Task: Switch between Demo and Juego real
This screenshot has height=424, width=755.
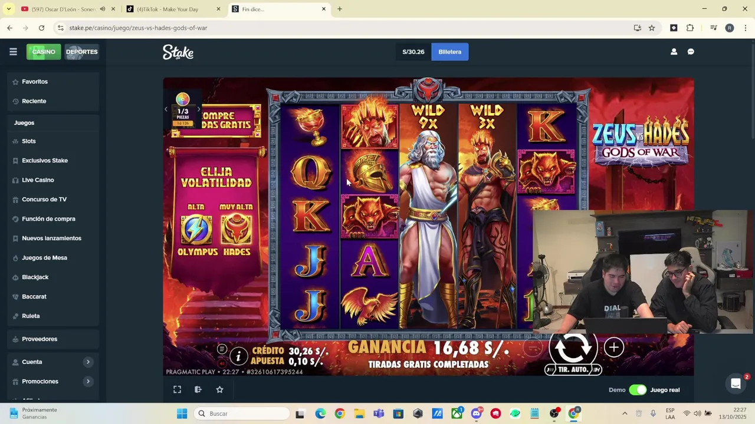Action: click(638, 390)
